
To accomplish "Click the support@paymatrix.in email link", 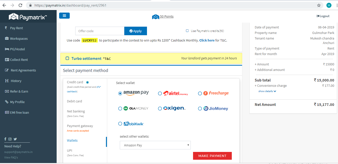I will click(18, 152).
